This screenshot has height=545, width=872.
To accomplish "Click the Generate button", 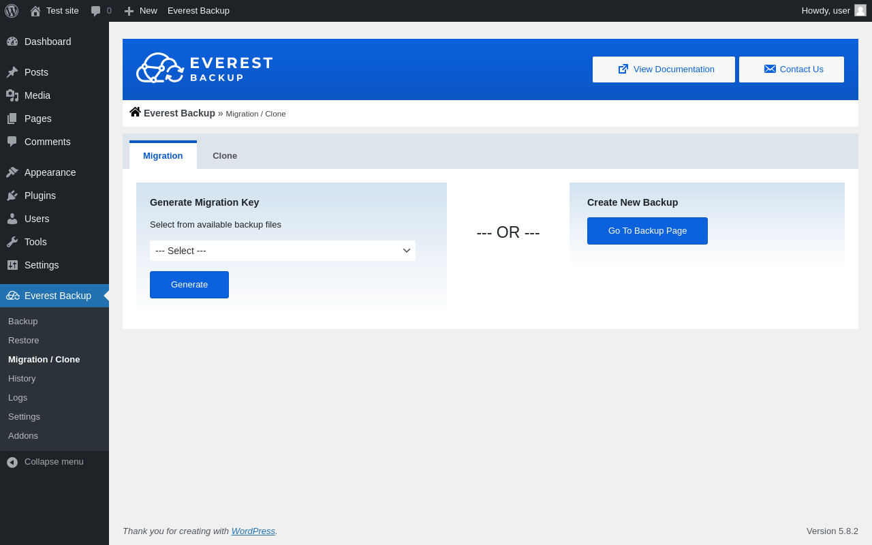I will click(189, 285).
